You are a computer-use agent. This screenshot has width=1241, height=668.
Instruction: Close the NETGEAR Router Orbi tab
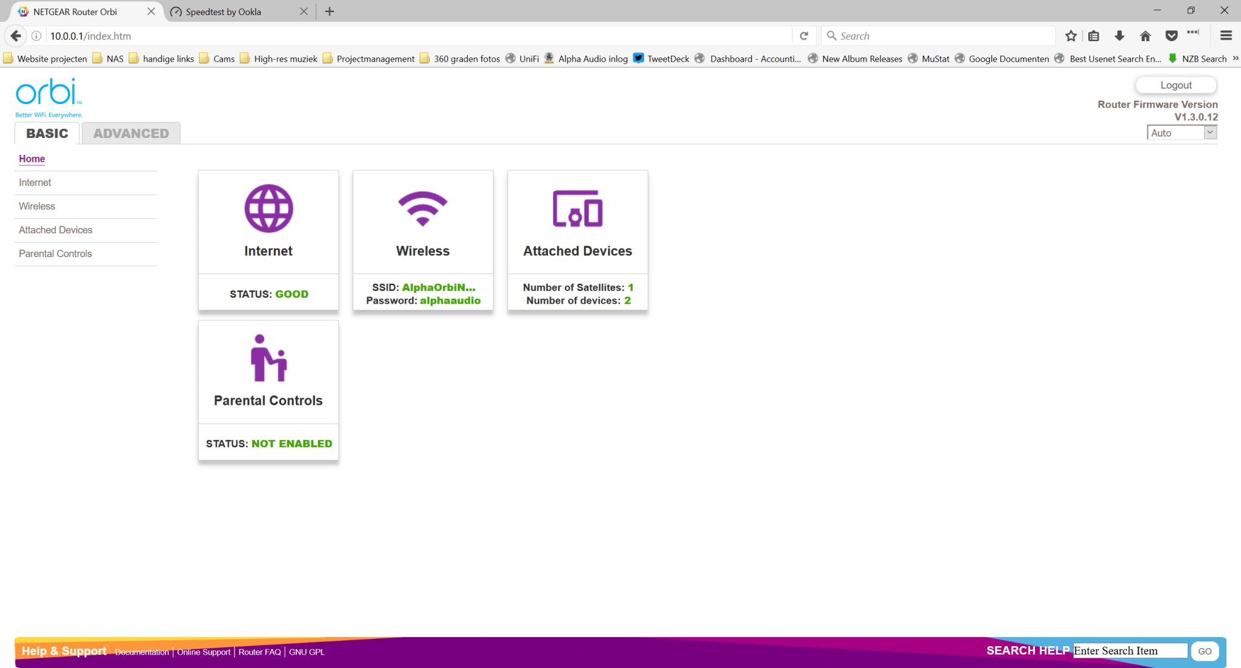[151, 11]
